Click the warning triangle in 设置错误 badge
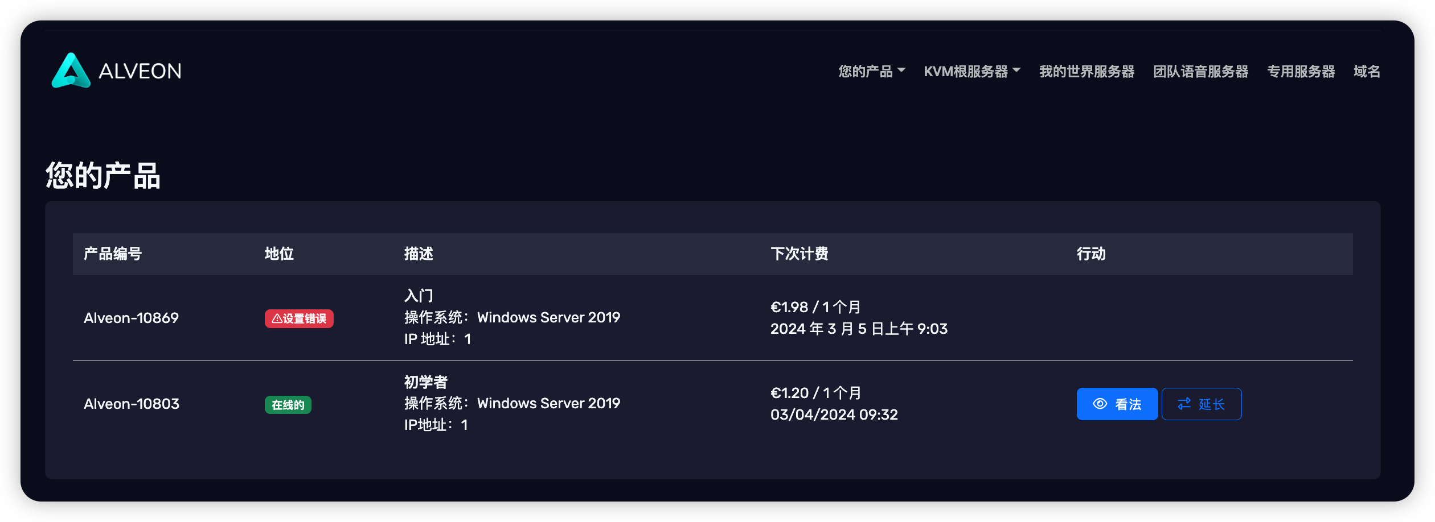1435x522 pixels. tap(277, 318)
